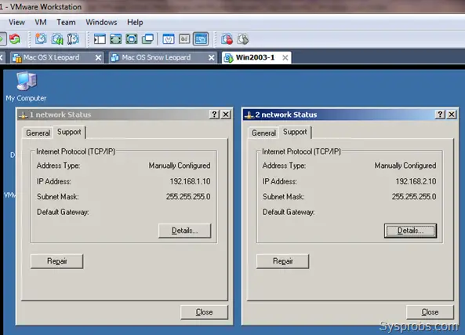Click IP address 192.168.2.10
465x335 pixels.
[416, 181]
